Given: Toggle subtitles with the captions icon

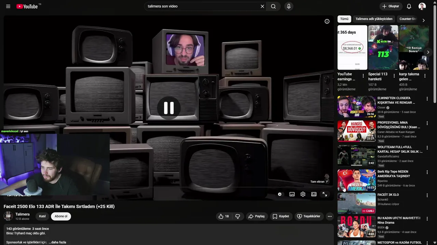Looking at the screenshot, I should tap(292, 194).
